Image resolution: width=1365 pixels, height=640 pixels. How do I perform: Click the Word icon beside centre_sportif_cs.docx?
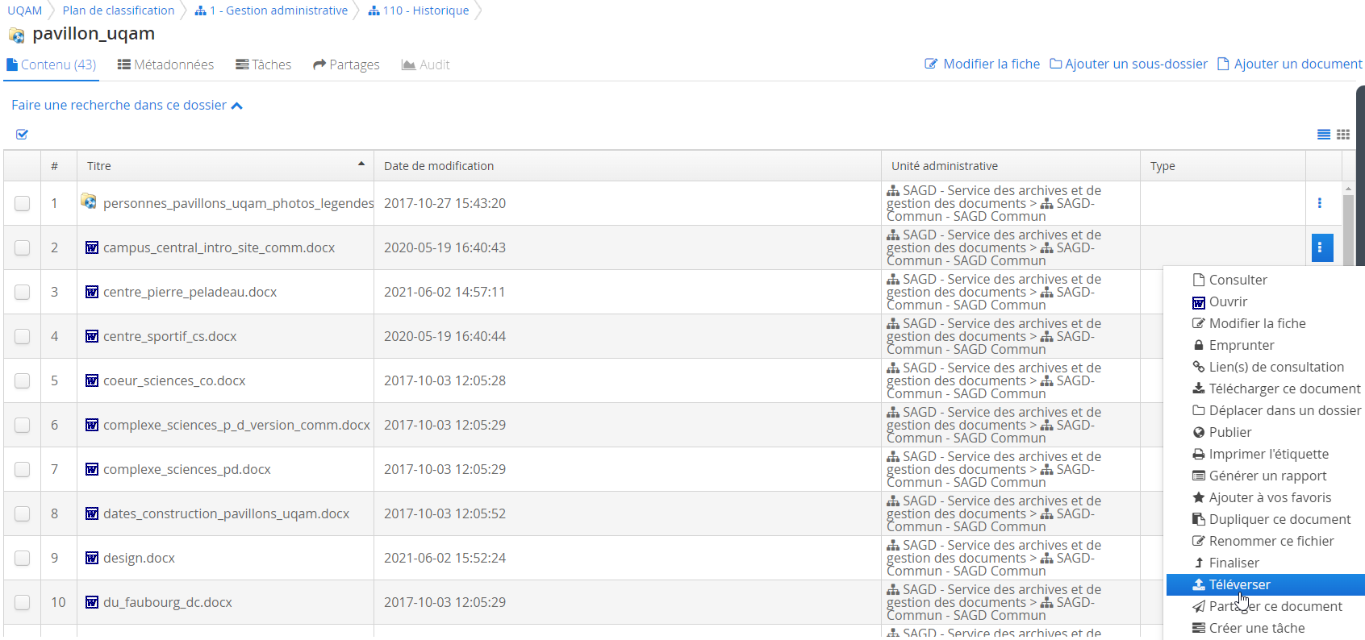(92, 336)
